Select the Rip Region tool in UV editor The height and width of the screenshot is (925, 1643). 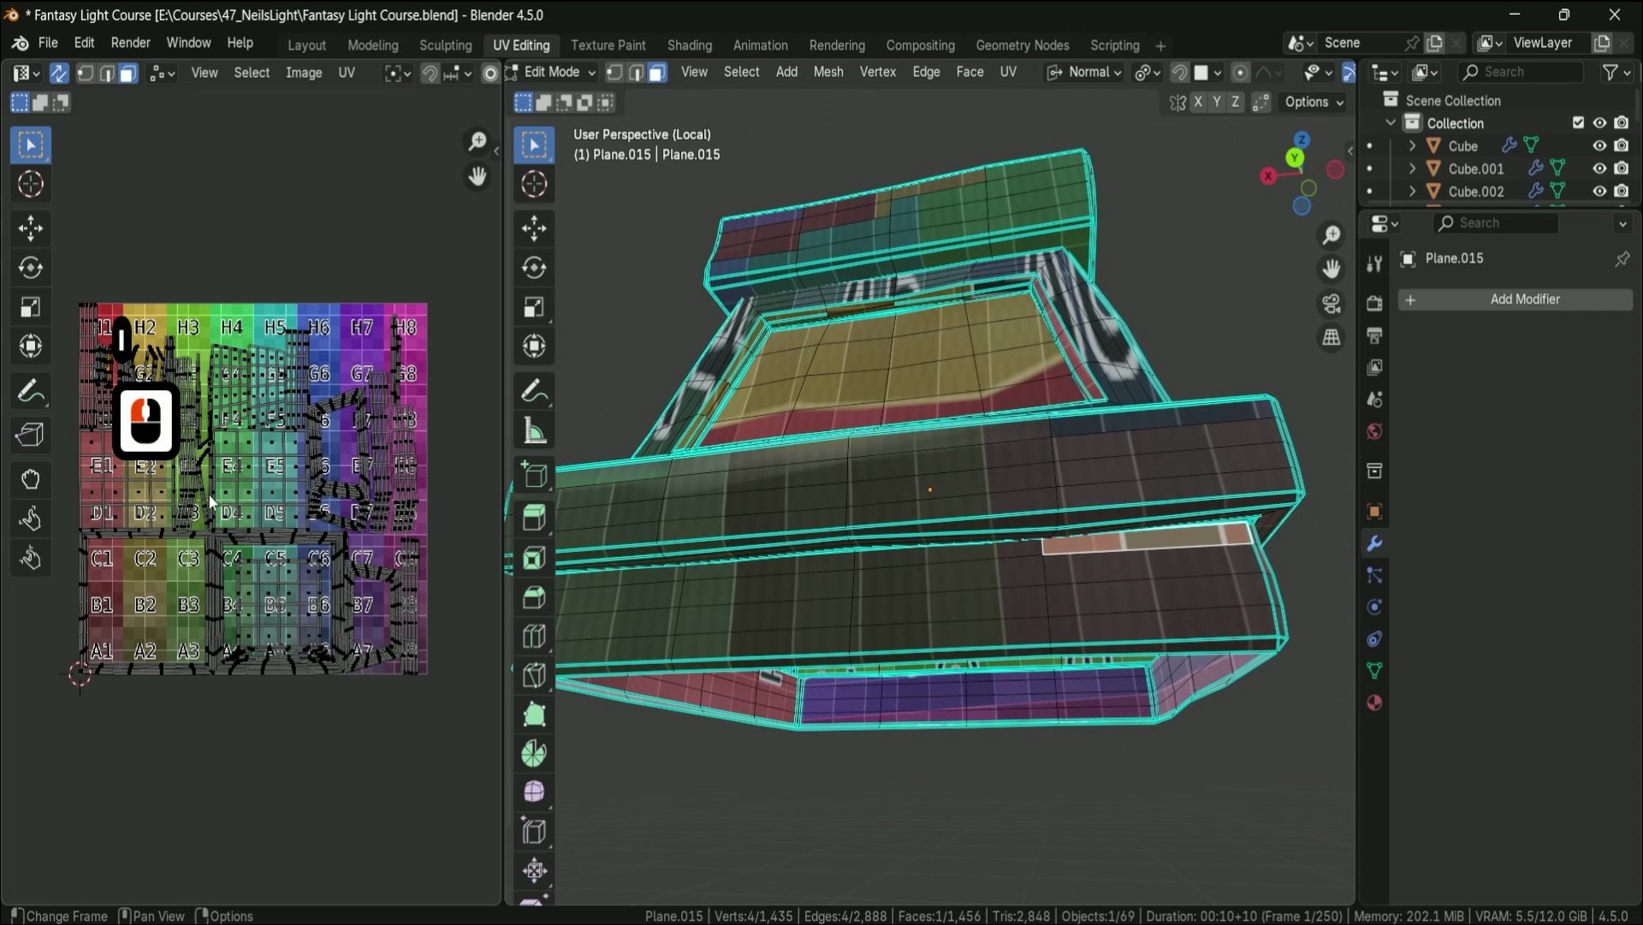pos(31,435)
